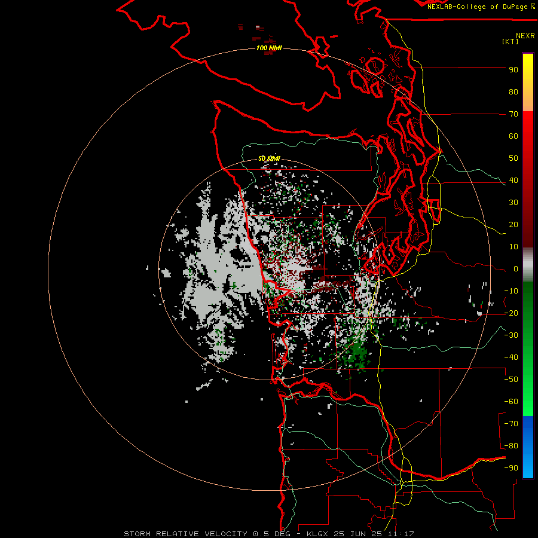Click the 50 value on the velocity scale
Viewport: 538px width, 538px height.
pyautogui.click(x=513, y=158)
